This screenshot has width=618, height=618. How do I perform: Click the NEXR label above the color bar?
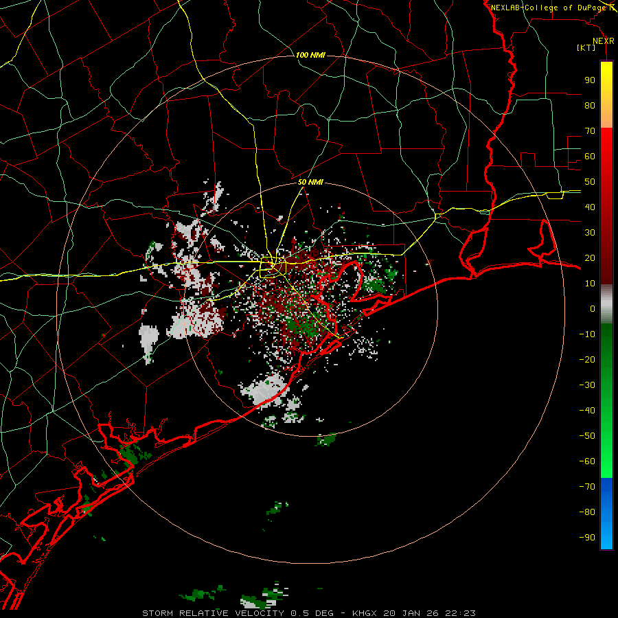click(604, 41)
